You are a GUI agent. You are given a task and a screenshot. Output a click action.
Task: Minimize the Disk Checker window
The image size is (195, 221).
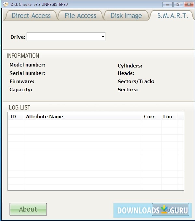click(167, 5)
